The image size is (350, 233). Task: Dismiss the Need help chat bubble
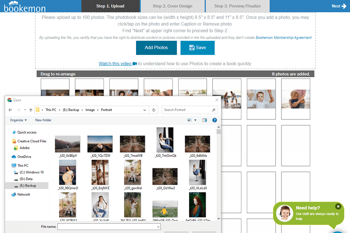338,206
